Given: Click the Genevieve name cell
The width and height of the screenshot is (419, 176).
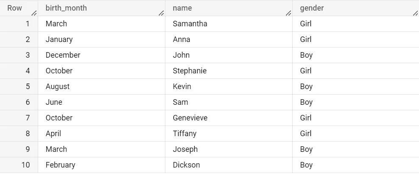Looking at the screenshot, I should coord(190,118).
